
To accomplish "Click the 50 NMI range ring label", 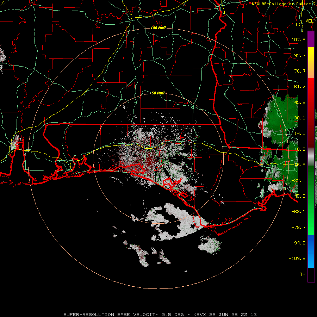I will (158, 93).
